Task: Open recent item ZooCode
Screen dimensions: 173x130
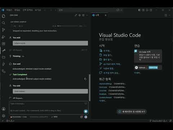Action: [x=103, y=87]
